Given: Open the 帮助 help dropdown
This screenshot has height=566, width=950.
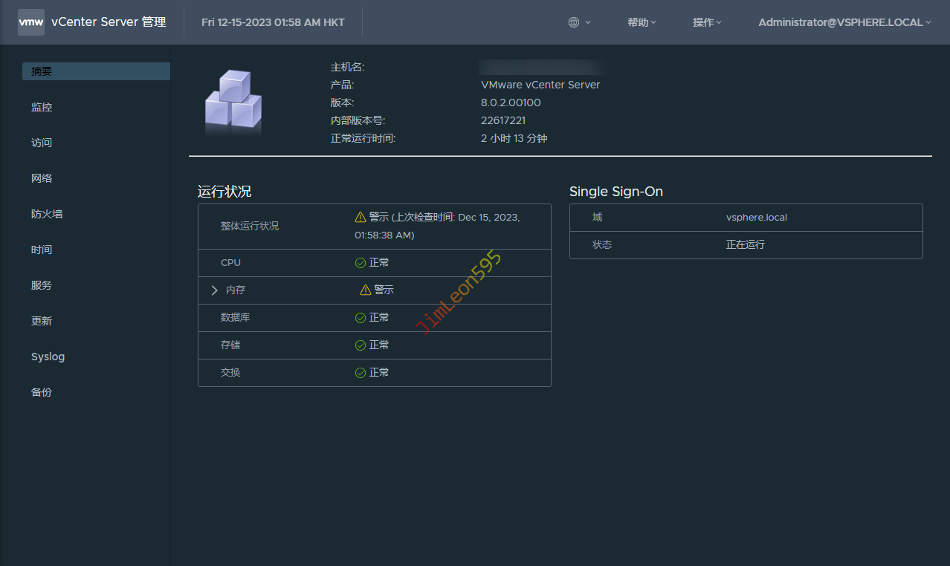Looking at the screenshot, I should 642,22.
